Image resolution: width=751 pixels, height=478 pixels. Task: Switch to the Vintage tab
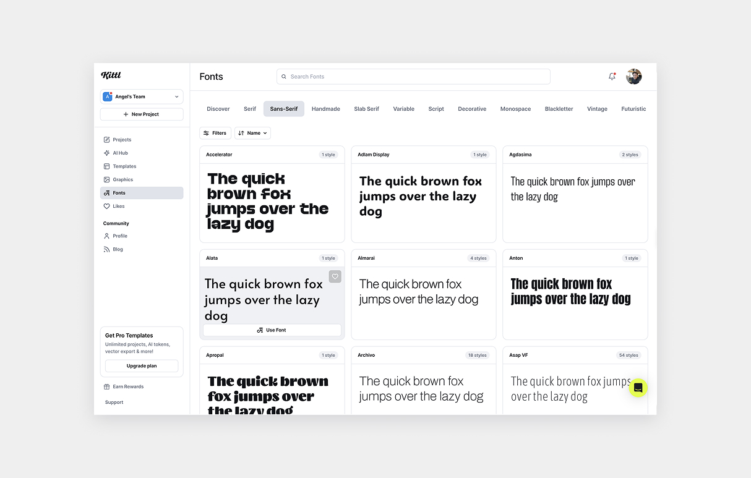[x=598, y=109]
